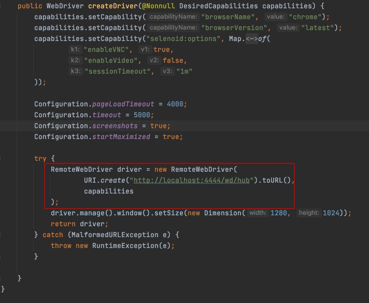Expand the folded <~> type arguments after Map.

click(252, 38)
